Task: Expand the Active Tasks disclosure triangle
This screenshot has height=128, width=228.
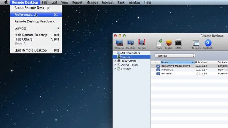Action: (x=115, y=65)
